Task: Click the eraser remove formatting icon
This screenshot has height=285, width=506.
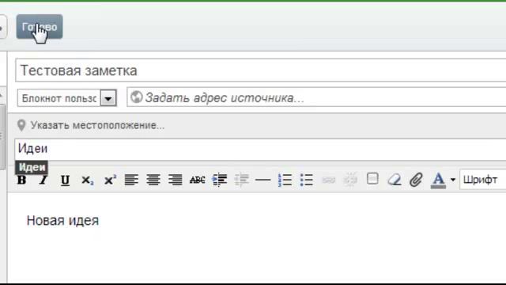Action: [x=394, y=180]
